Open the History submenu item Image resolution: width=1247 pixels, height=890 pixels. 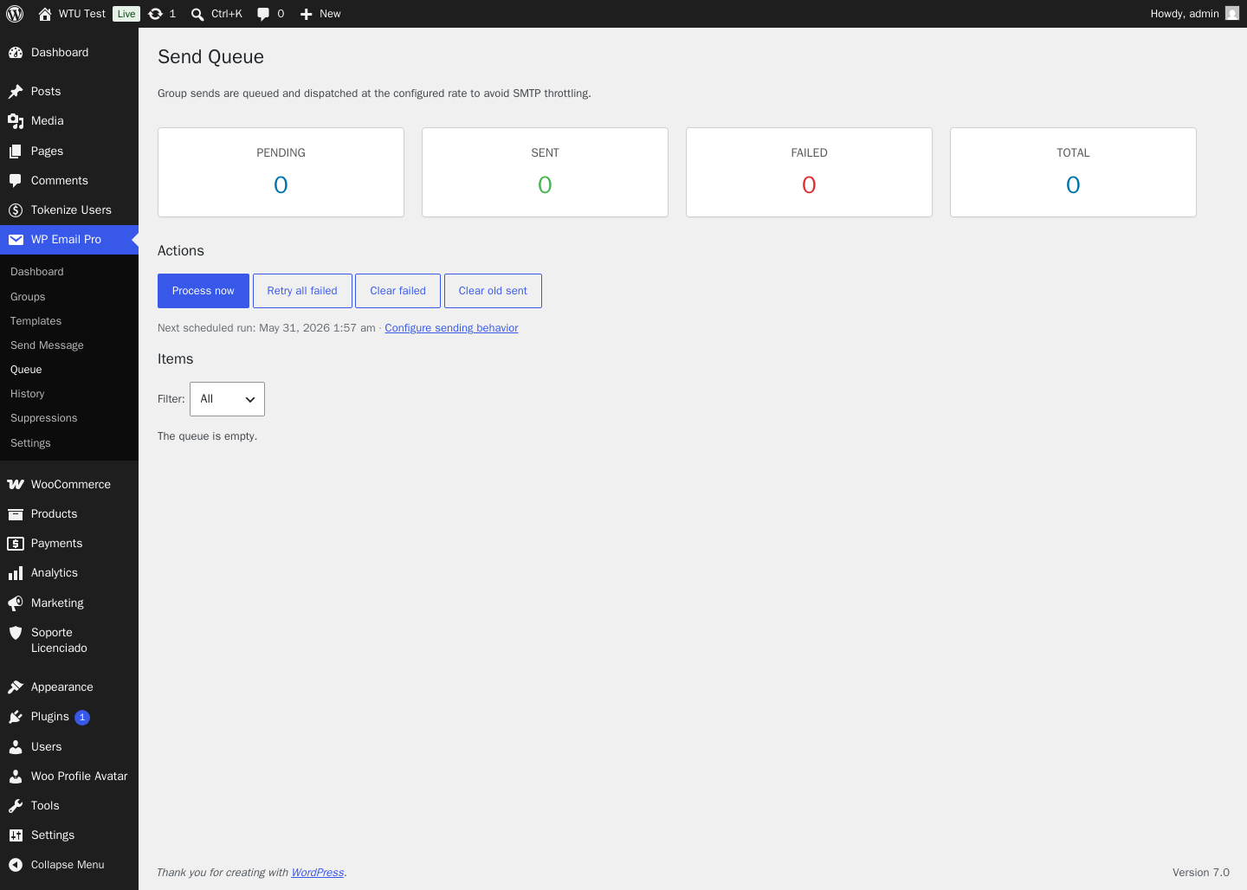coord(27,394)
